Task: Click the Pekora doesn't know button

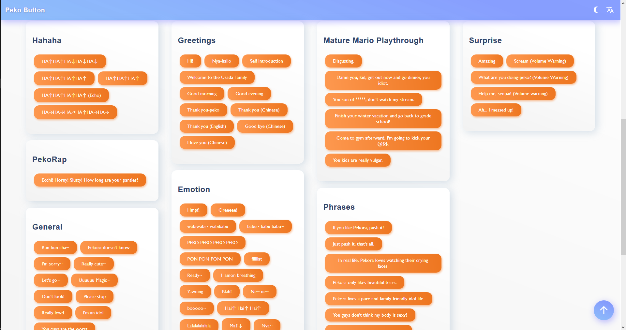Action: 109,247
